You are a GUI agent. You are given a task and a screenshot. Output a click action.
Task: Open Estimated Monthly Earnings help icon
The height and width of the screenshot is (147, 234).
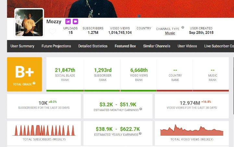pyautogui.click(x=141, y=109)
